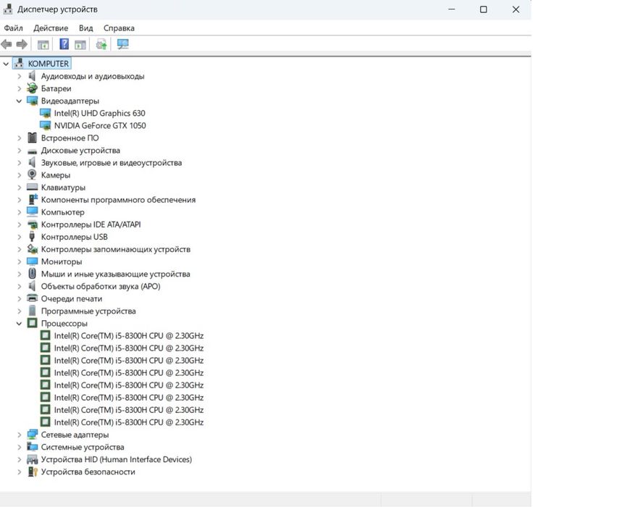Expand the Очереди печати category
Screen dimensions: 633x507
point(19,298)
